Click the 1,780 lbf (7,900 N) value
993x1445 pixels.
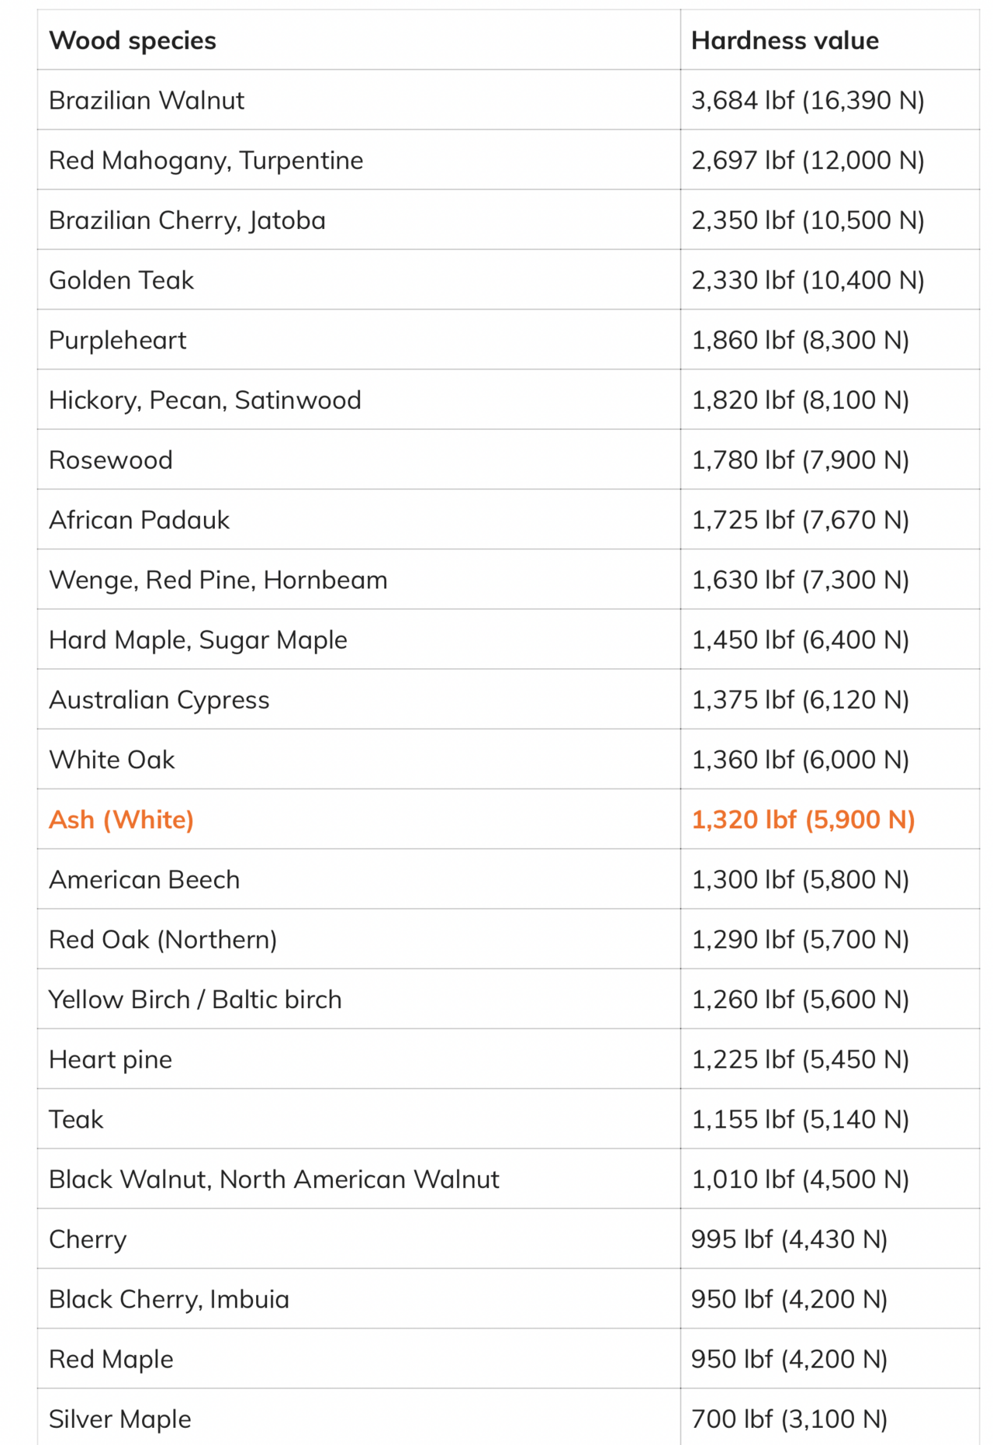(799, 460)
